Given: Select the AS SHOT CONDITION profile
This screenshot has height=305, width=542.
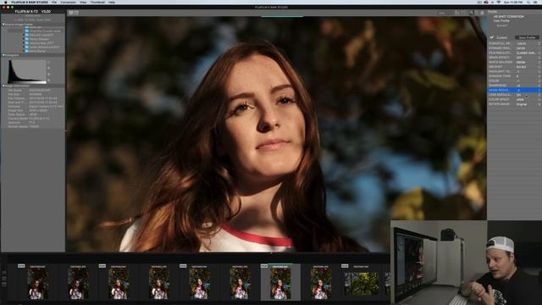Looking at the screenshot, I should point(508,17).
